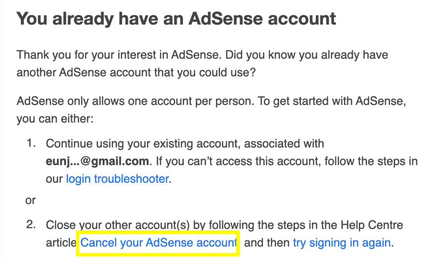The image size is (440, 259).
Task: Click the standalone 'or' separator text
Action: tap(30, 200)
